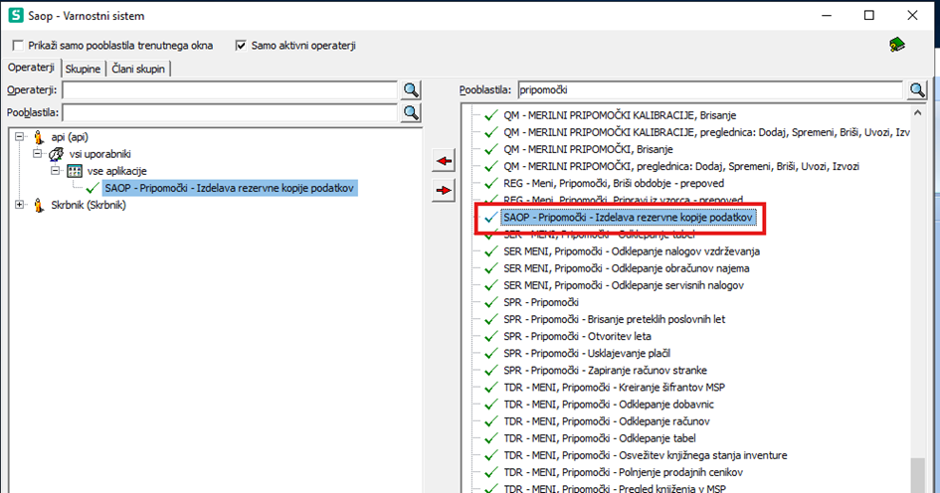
Task: Toggle Prikaži samo pooblastila trenutnega okna checkbox
Action: (18, 46)
